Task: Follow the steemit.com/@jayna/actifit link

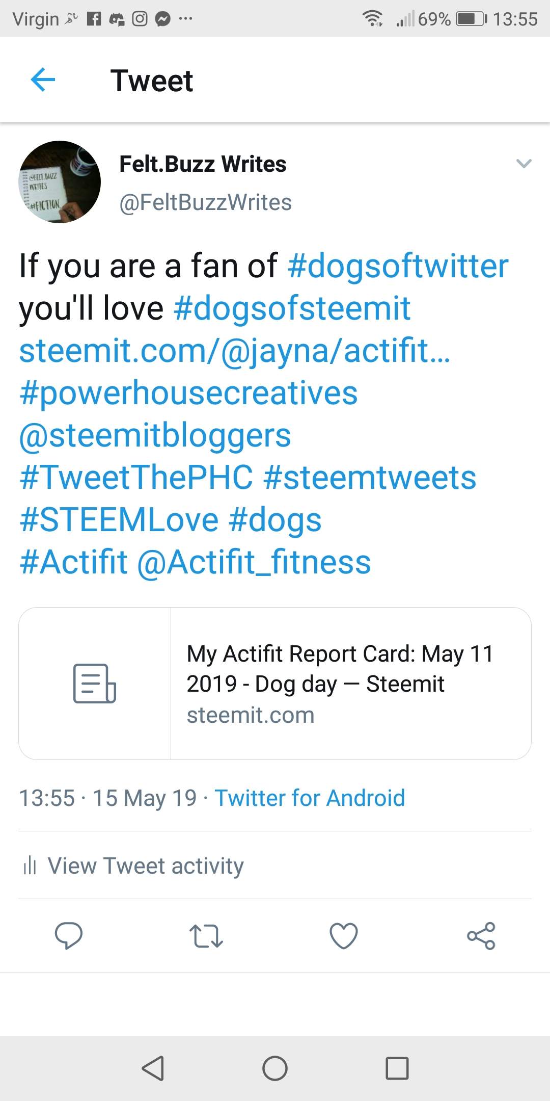Action: coord(235,351)
